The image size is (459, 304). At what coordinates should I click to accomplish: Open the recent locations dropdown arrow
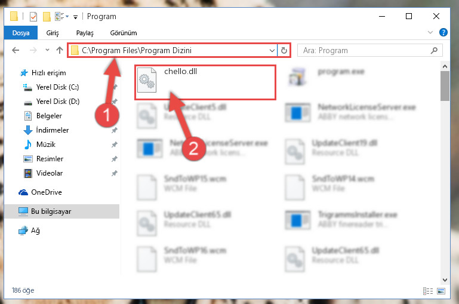coord(47,50)
